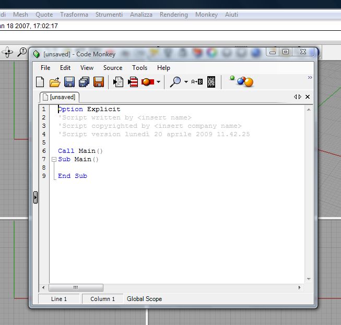Click the Global Scope status label
This screenshot has height=325, width=341.
pos(145,299)
